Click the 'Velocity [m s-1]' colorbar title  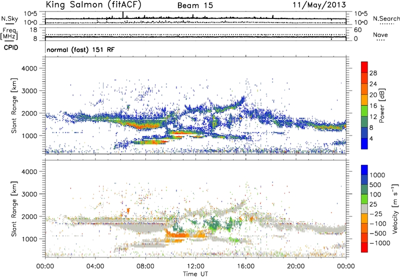(395, 209)
